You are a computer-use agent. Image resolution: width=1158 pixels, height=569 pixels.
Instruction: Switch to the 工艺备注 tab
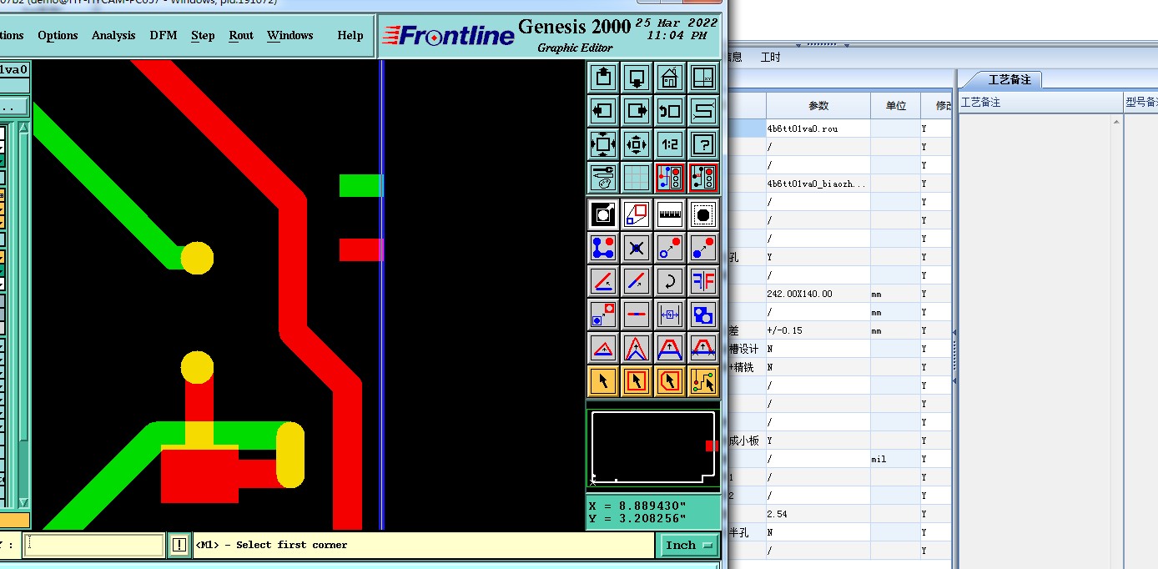(1009, 79)
